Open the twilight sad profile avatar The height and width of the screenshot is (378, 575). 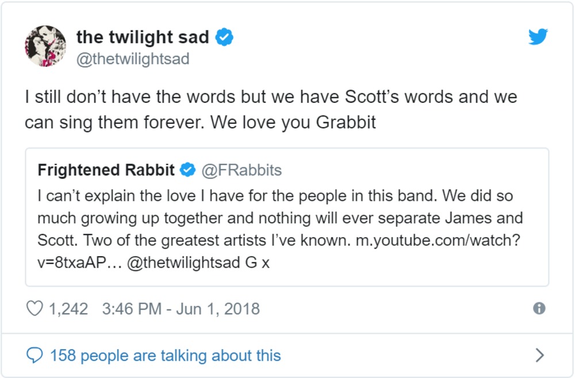point(45,46)
